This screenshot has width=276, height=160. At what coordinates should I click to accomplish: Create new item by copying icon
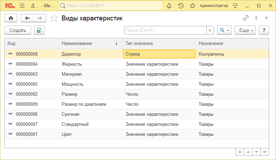point(39,30)
